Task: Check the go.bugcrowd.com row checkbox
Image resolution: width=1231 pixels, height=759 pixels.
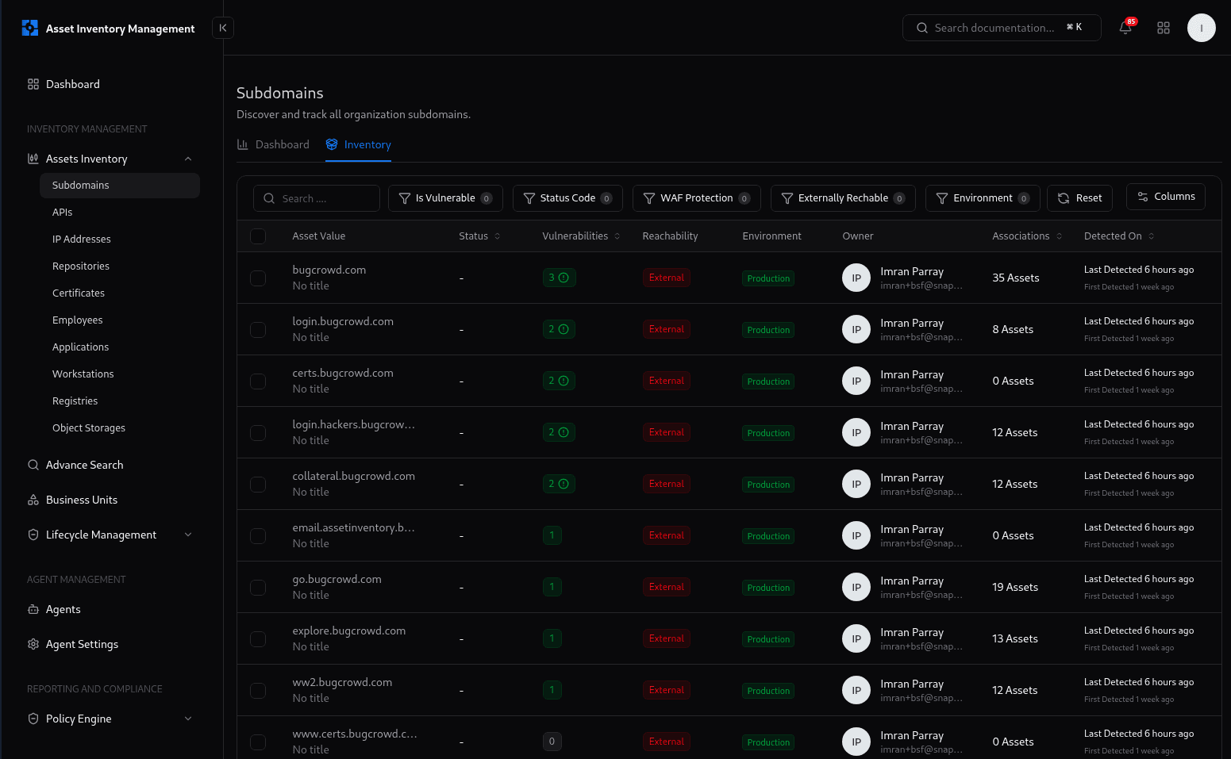Action: pos(258,588)
